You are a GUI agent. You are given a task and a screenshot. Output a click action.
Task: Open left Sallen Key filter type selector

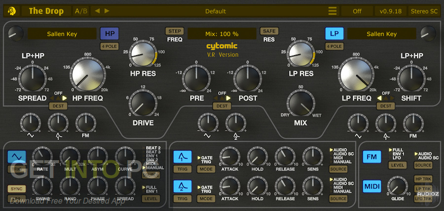point(62,34)
